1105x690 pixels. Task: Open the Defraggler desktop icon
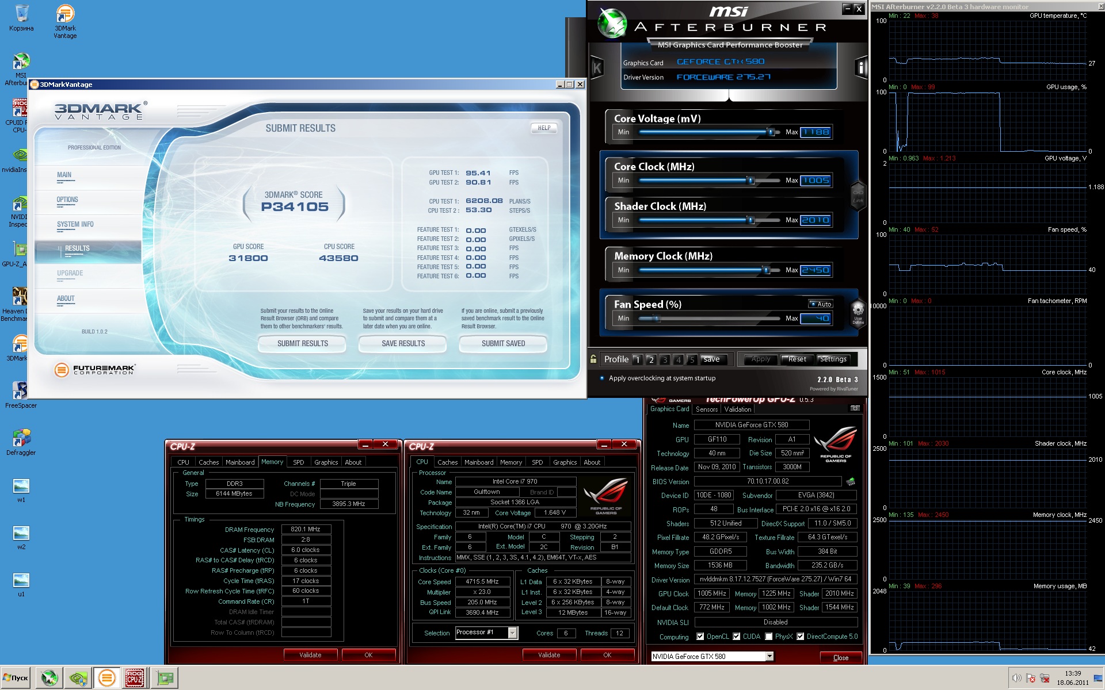click(21, 442)
